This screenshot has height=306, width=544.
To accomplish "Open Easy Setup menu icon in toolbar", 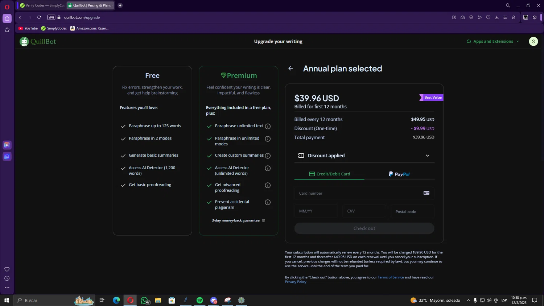I will [x=505, y=17].
